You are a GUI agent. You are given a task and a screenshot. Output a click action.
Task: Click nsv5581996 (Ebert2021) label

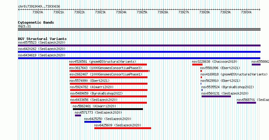point(220,68)
